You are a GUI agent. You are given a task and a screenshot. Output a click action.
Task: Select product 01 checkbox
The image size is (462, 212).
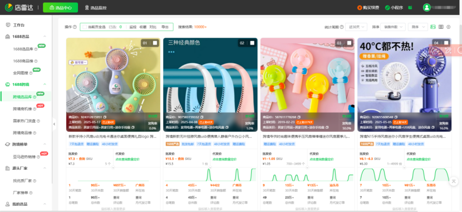pos(155,43)
